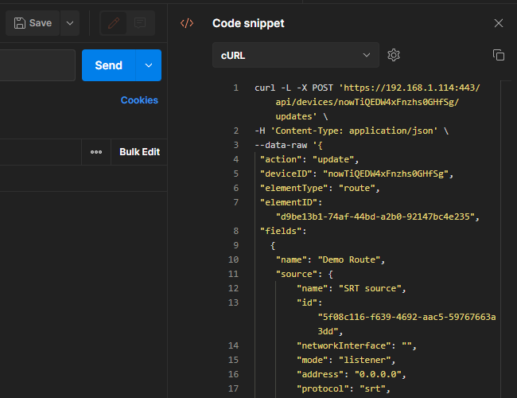Open the Save options dropdown arrow
Screen dimensions: 517x398
point(70,23)
